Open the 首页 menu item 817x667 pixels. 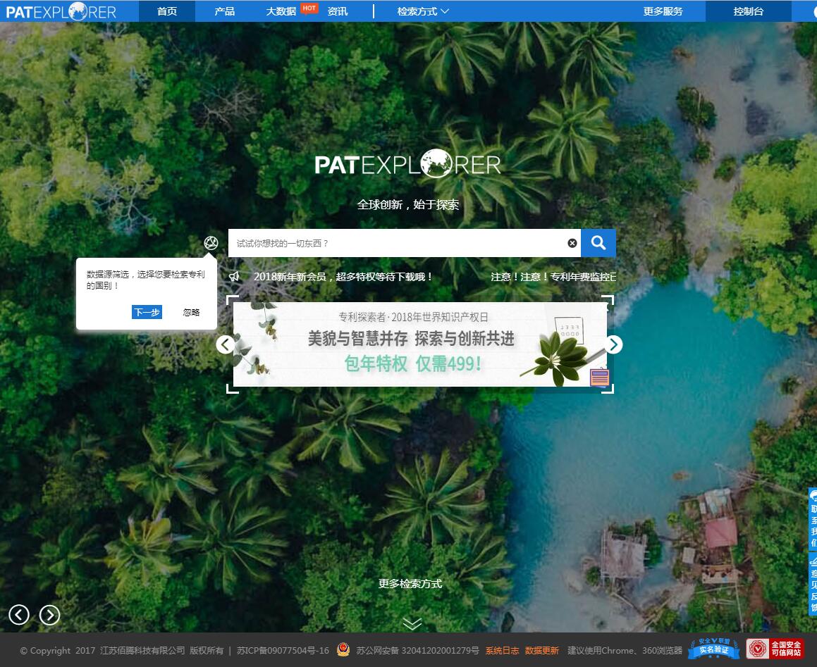167,11
